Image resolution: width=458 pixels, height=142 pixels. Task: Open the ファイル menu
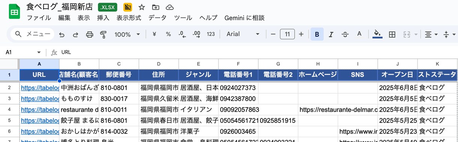[39, 18]
